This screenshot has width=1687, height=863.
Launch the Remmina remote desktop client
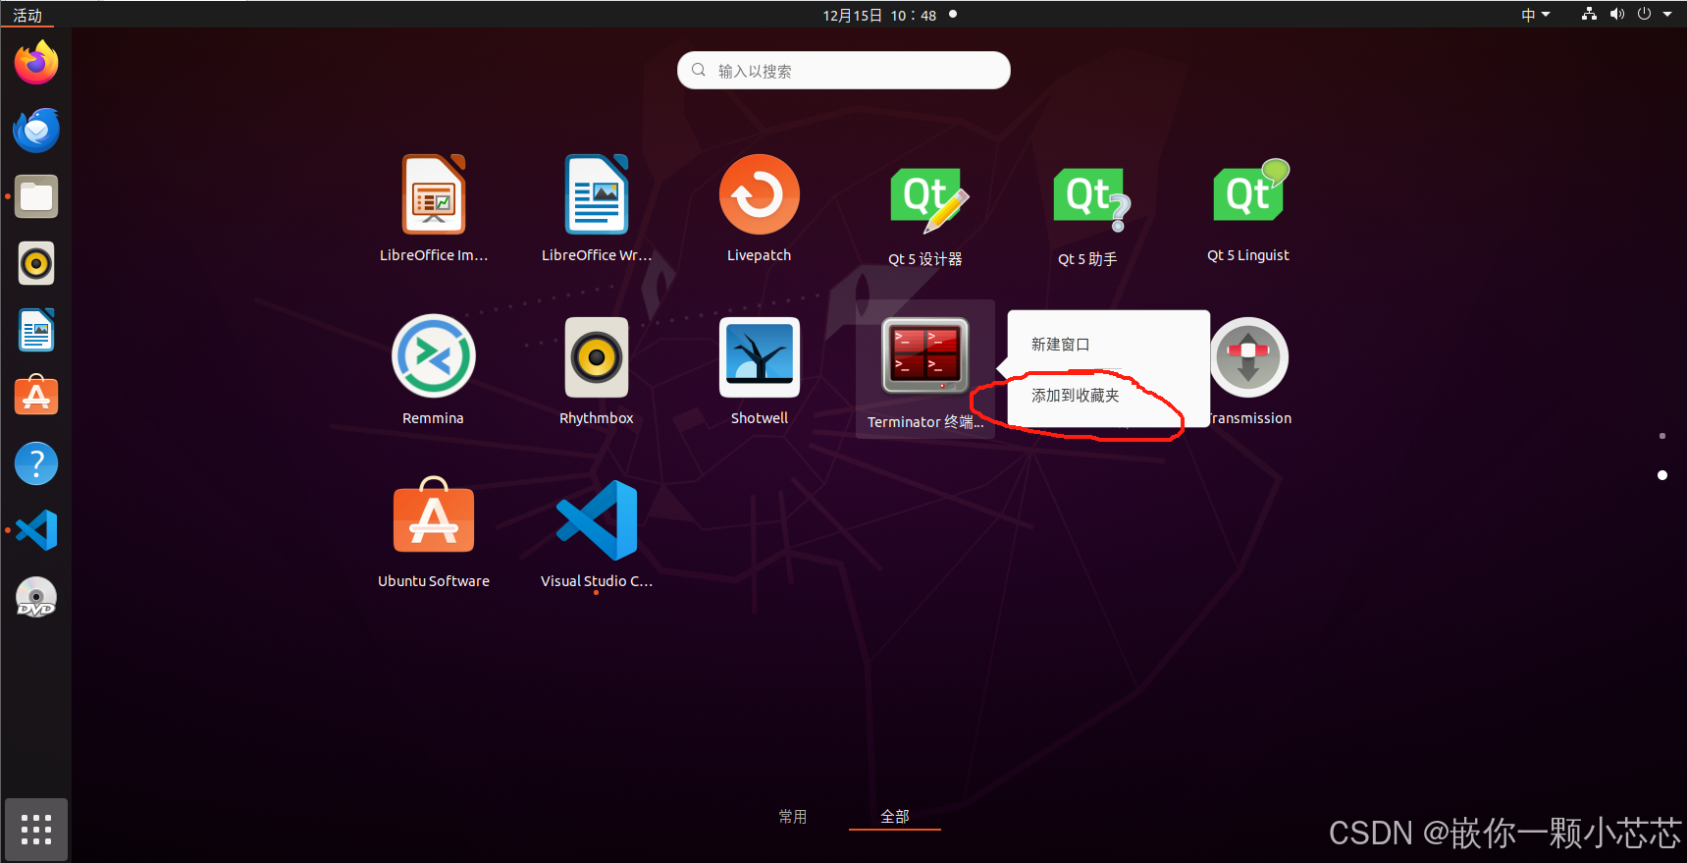[433, 371]
